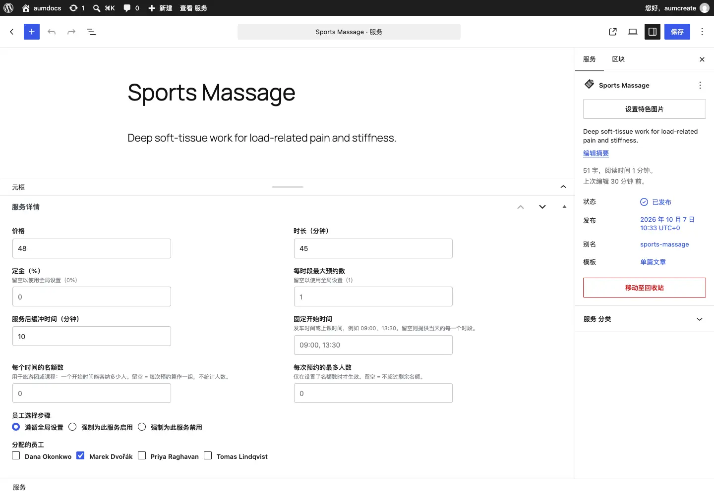Open the ⌘K search command palette
The image size is (714, 495).
tap(104, 8)
